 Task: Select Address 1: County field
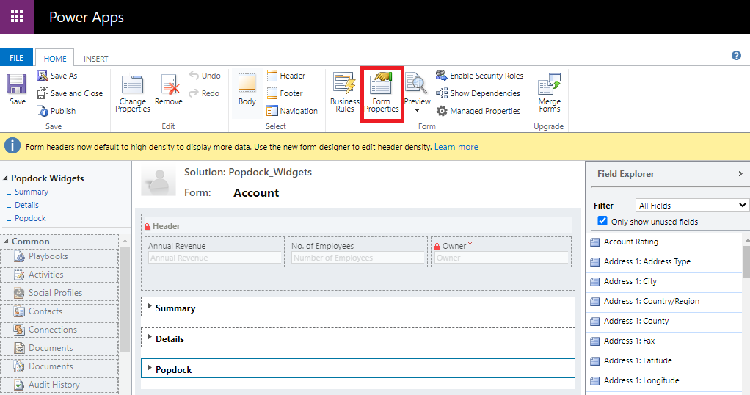pos(665,322)
